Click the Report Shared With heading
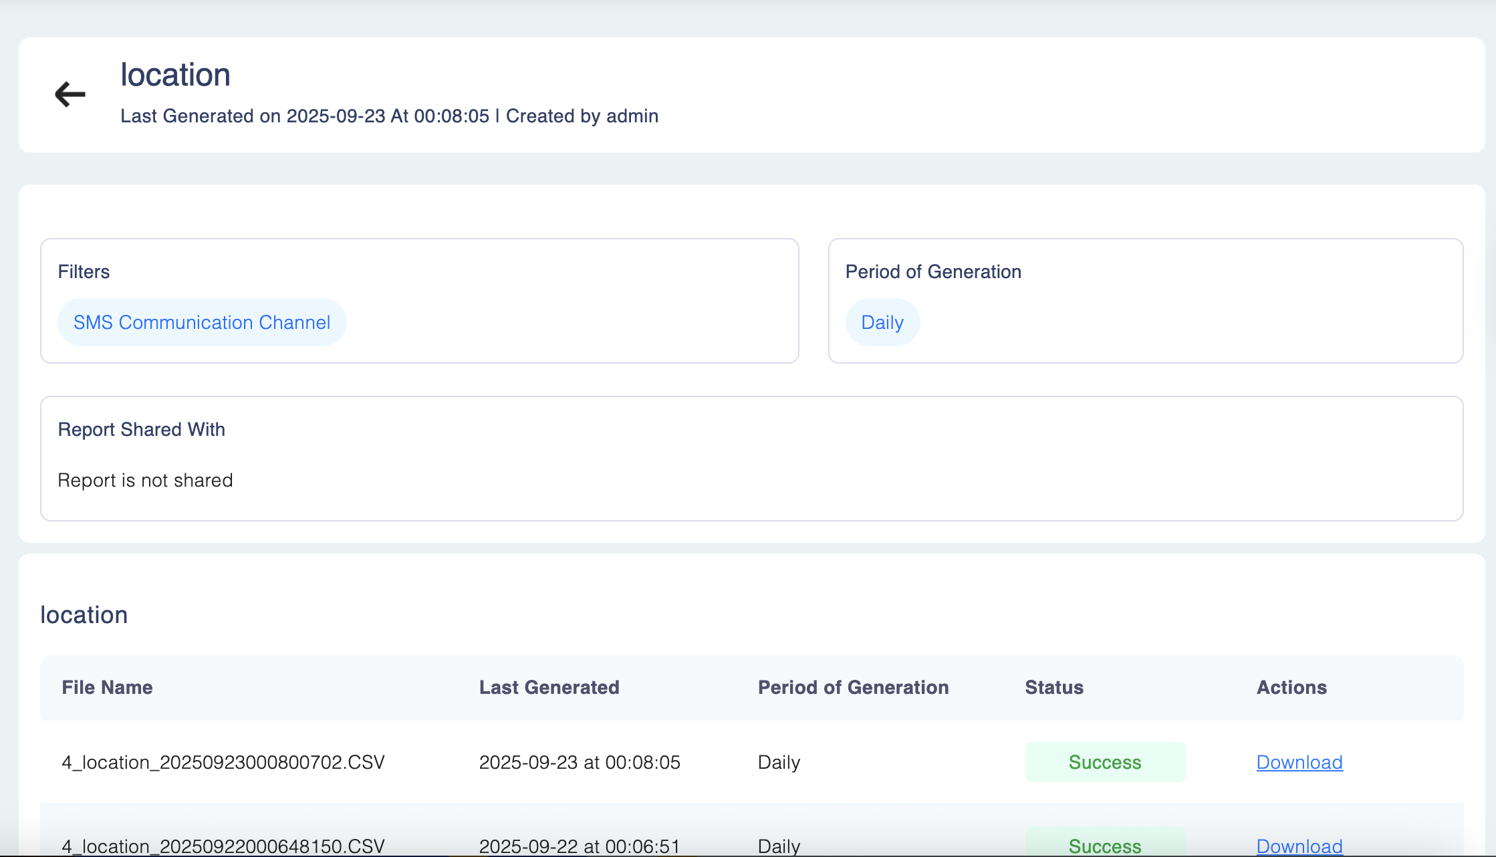The image size is (1496, 857). point(141,429)
